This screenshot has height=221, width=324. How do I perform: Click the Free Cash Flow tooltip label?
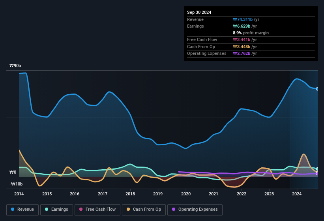(202, 39)
